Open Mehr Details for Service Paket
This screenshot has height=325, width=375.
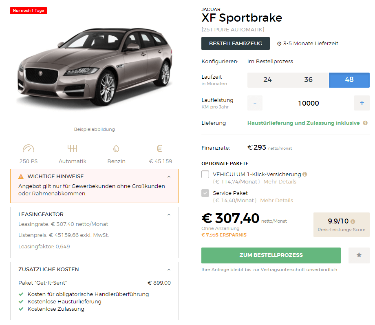276,200
